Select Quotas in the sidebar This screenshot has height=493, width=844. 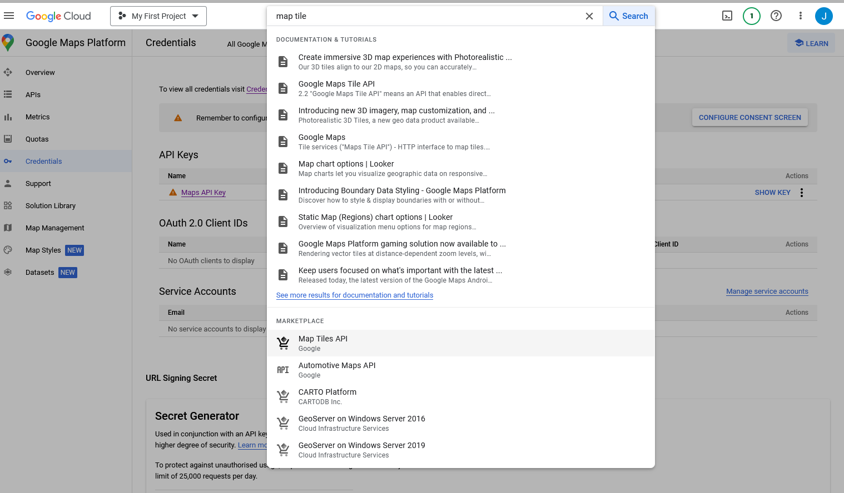click(x=37, y=139)
